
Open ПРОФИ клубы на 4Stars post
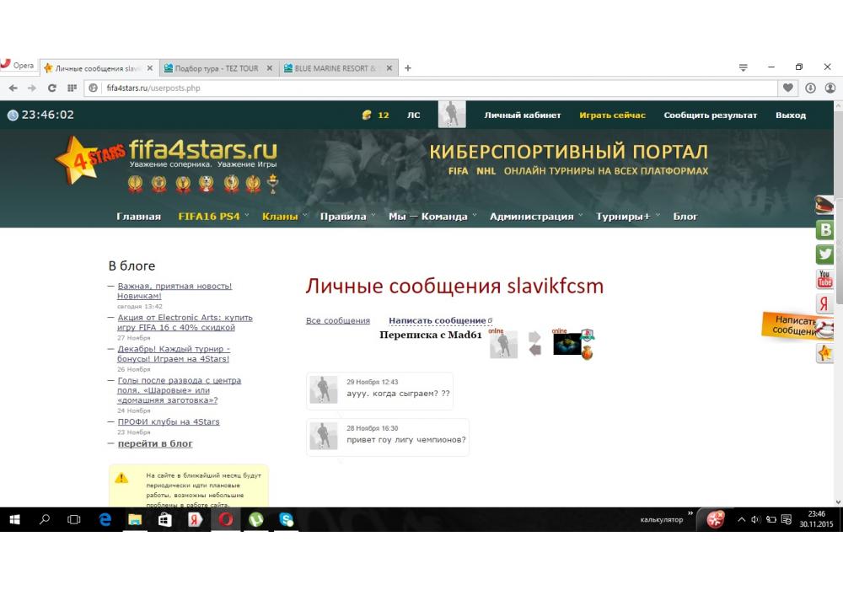169,421
